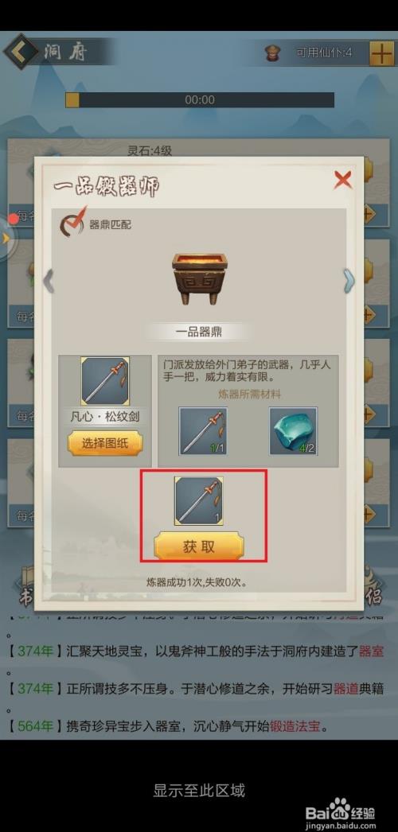
Task: Go back using the 洞府 back arrow
Action: (x=21, y=52)
